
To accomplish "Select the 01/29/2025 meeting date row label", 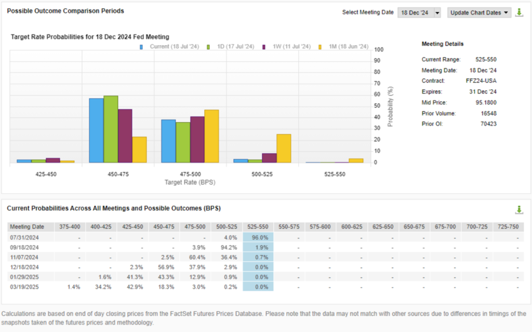I will [24, 277].
